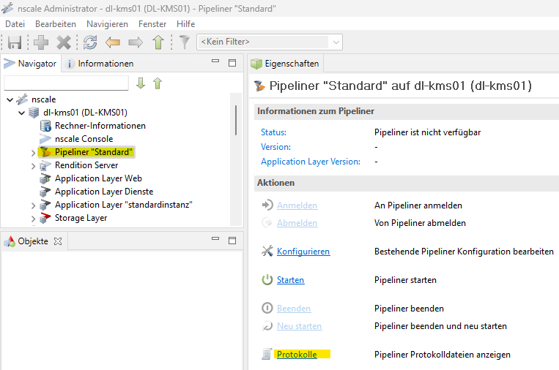Image resolution: width=559 pixels, height=370 pixels.
Task: Click the Starten power icon
Action: click(x=267, y=280)
